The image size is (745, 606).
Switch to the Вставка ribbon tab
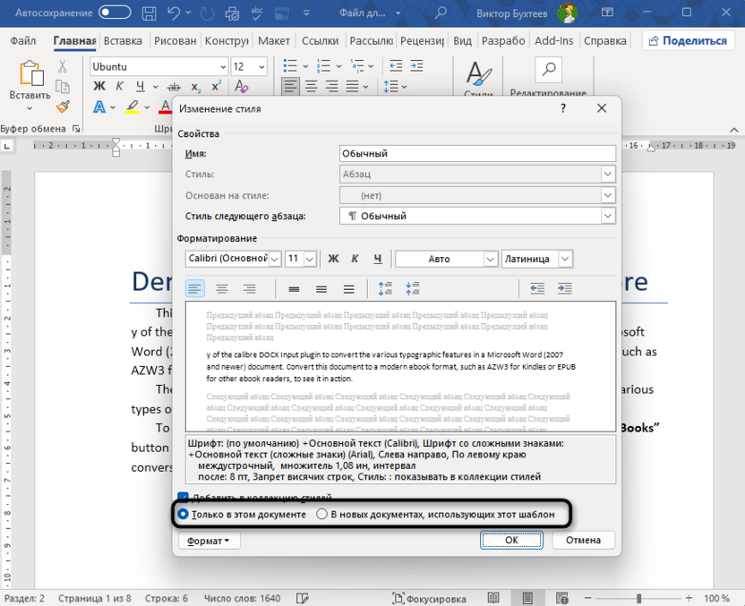tap(123, 40)
